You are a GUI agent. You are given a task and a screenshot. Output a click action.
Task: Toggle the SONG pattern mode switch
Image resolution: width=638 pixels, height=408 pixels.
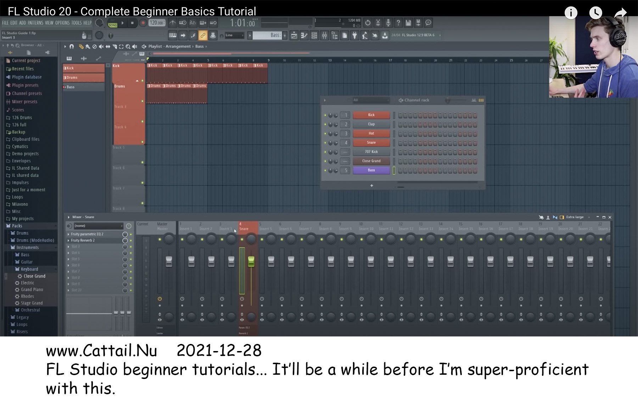[113, 25]
